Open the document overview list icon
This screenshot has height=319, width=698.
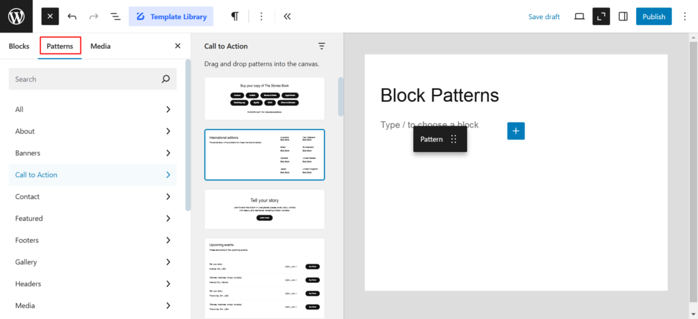(115, 16)
